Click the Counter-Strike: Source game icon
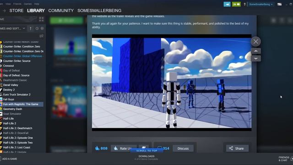The image size is (293, 165). [x=1, y=61]
